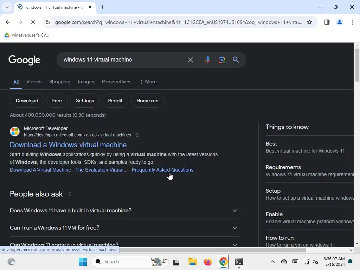Click the vertical scrollbar thumb

tap(357, 65)
